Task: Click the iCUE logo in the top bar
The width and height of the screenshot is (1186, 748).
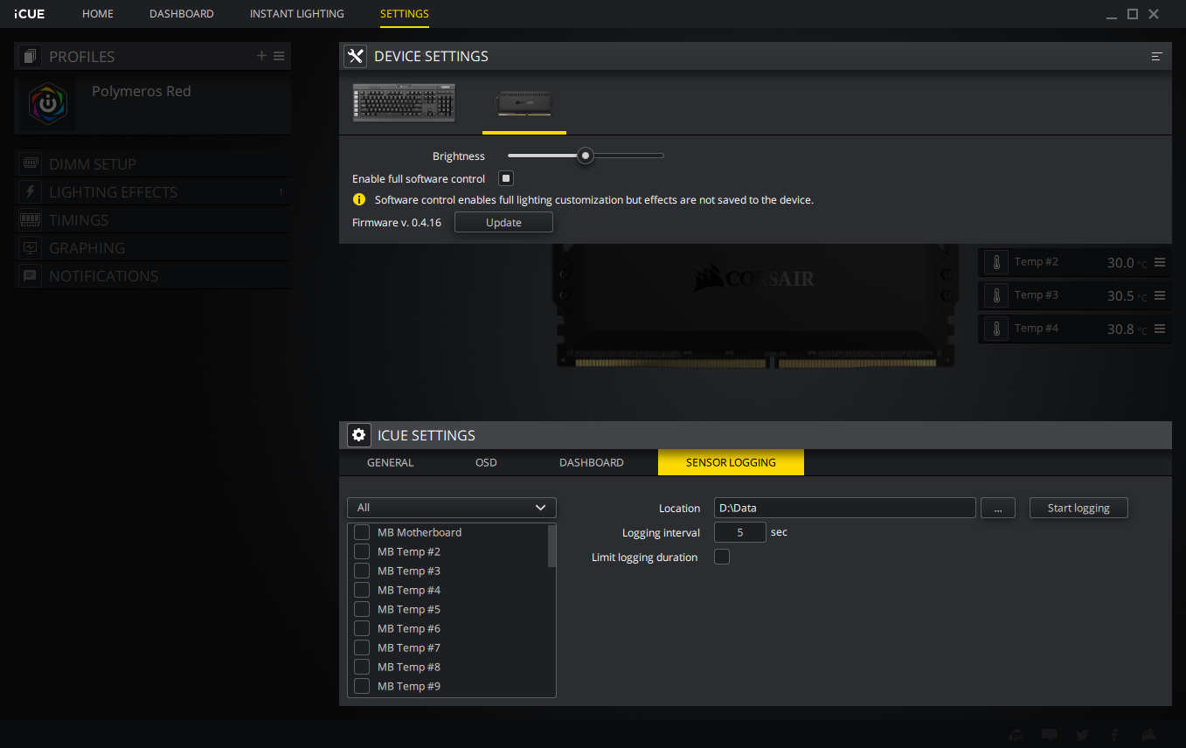Action: (30, 14)
